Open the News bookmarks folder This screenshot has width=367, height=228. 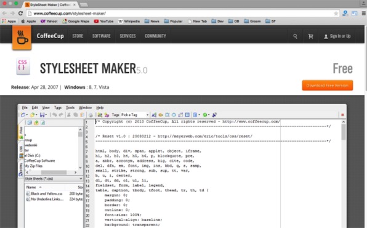point(152,21)
